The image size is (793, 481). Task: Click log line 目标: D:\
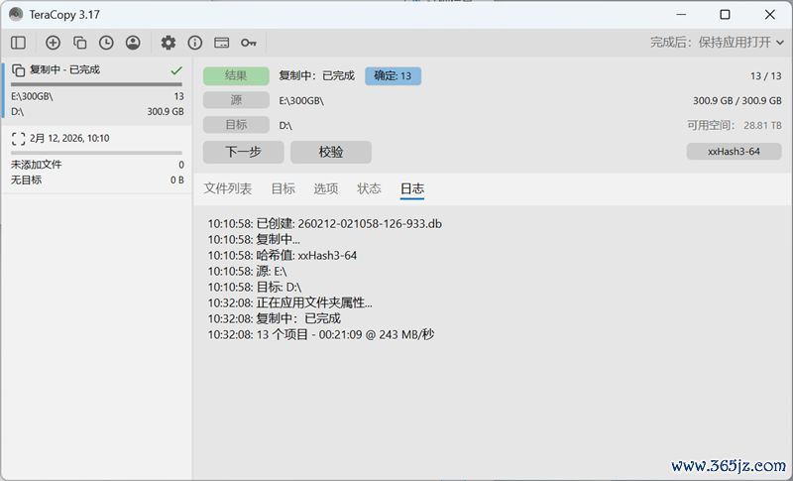[x=255, y=288]
